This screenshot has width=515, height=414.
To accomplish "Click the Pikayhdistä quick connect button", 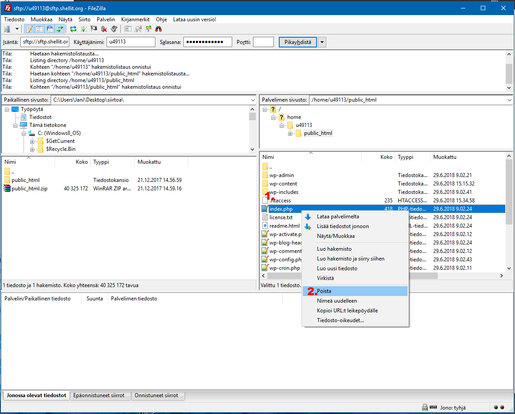I will point(298,42).
